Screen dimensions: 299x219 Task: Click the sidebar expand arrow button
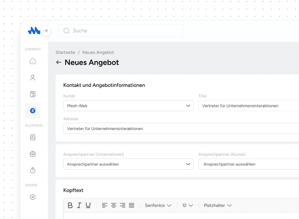click(45, 31)
